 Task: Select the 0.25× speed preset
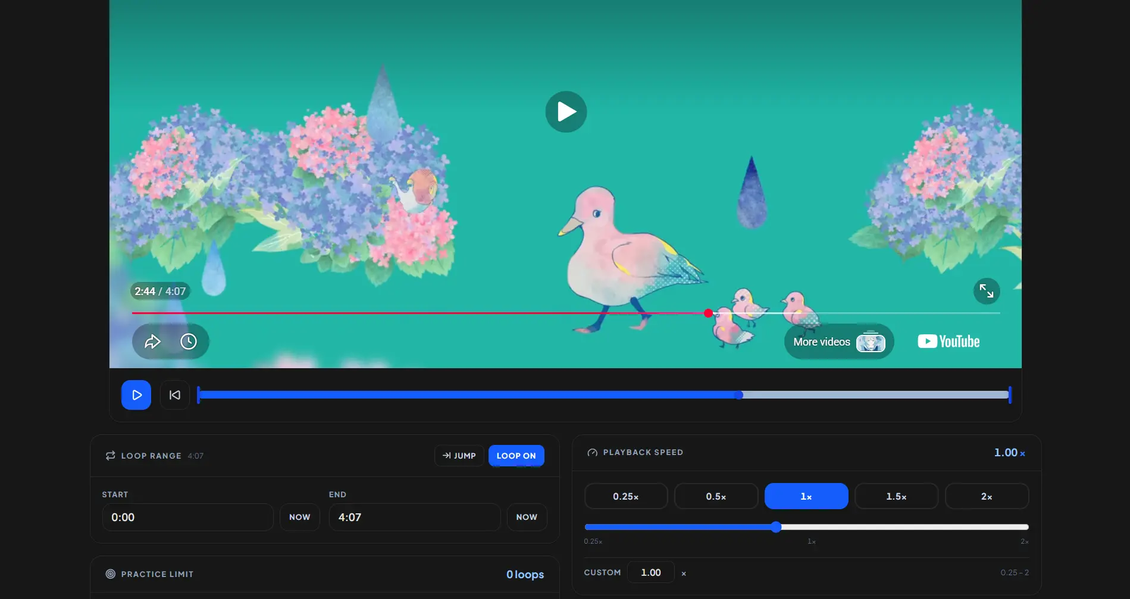click(x=626, y=496)
